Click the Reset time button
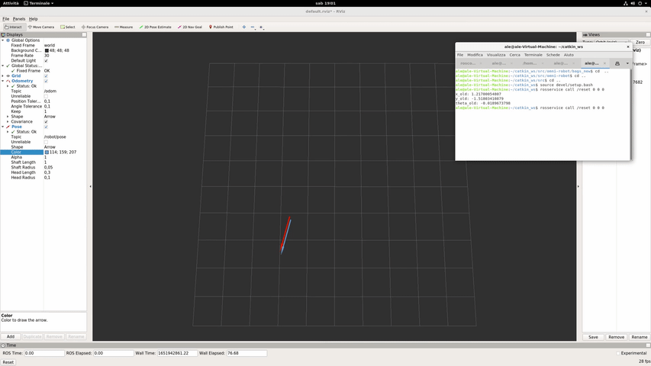Viewport: 651px width, 366px height. 8,362
